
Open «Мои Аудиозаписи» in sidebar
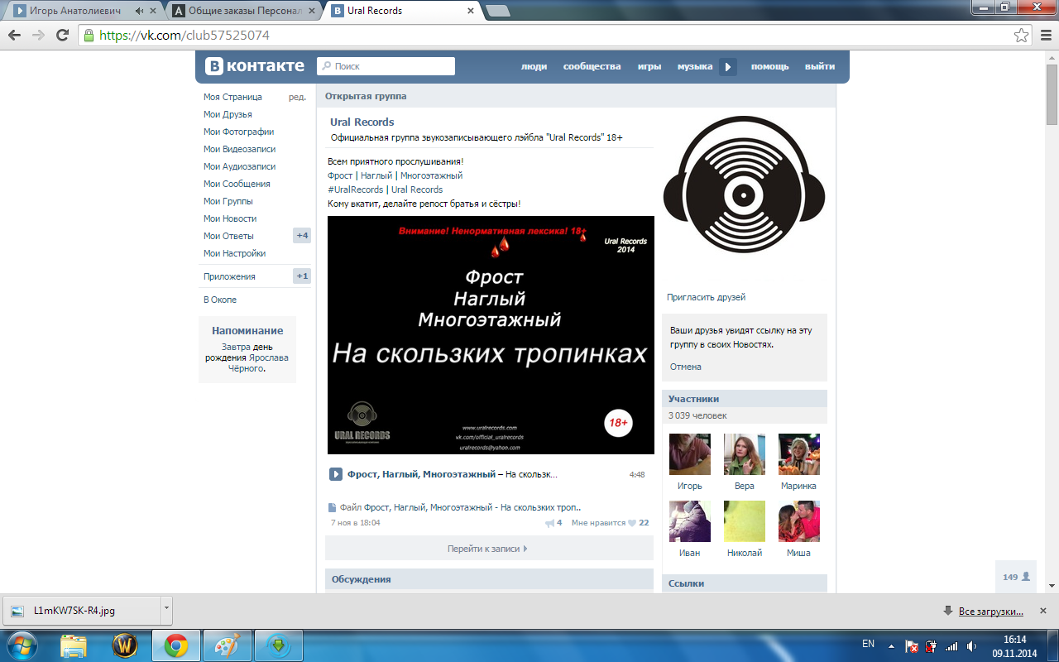pyautogui.click(x=239, y=166)
